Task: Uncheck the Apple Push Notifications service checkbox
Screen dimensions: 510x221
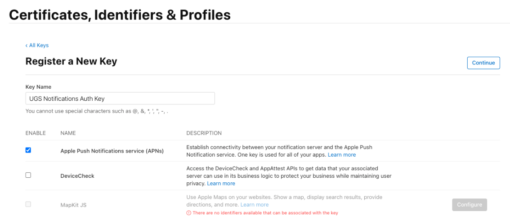Action: [x=28, y=150]
